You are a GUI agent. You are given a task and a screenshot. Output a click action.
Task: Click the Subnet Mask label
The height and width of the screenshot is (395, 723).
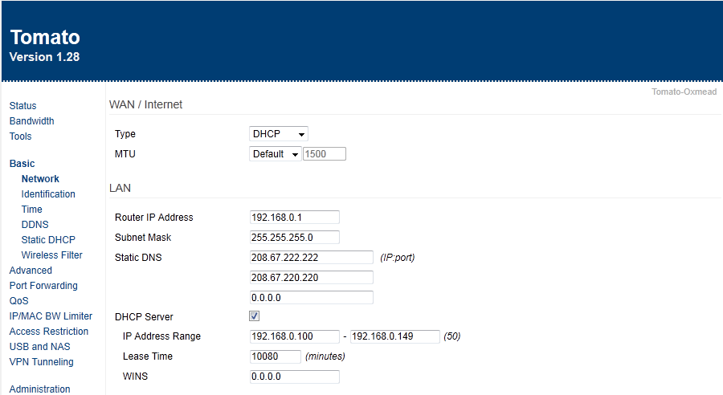pyautogui.click(x=143, y=238)
